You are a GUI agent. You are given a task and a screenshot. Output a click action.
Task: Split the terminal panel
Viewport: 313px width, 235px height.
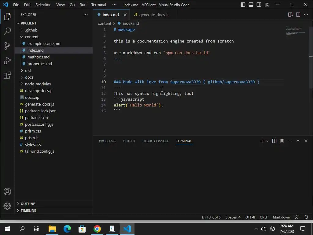tap(274, 141)
